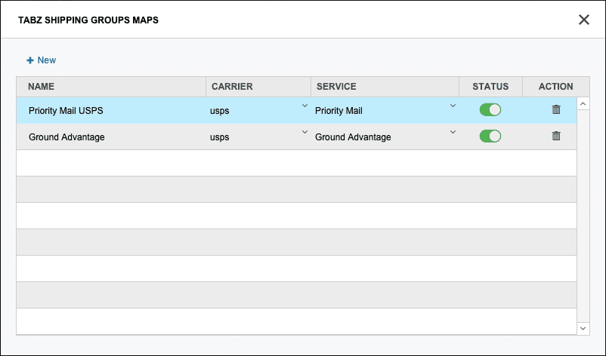The width and height of the screenshot is (606, 356).
Task: Select the Priority Mail USPS name cell
Action: (x=66, y=111)
